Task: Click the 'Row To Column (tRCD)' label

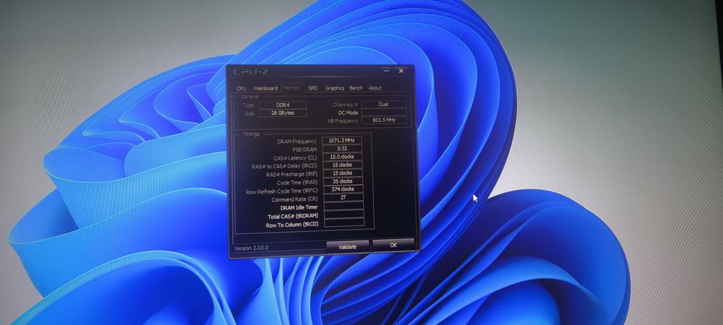Action: [292, 225]
